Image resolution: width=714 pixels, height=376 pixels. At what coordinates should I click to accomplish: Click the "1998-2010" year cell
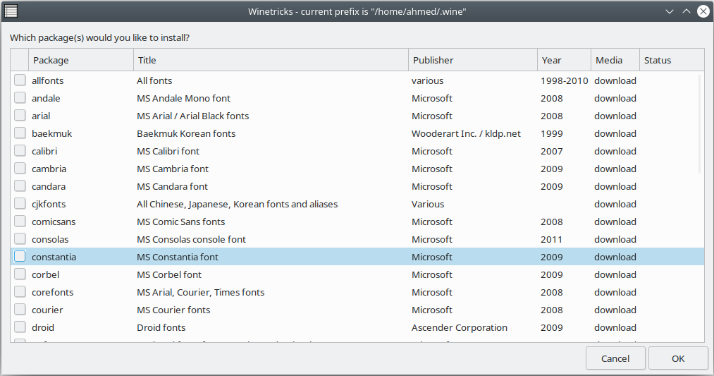coord(564,80)
